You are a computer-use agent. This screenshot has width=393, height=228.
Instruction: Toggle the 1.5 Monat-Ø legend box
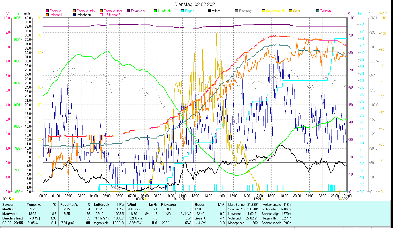pyautogui.click(x=101, y=15)
